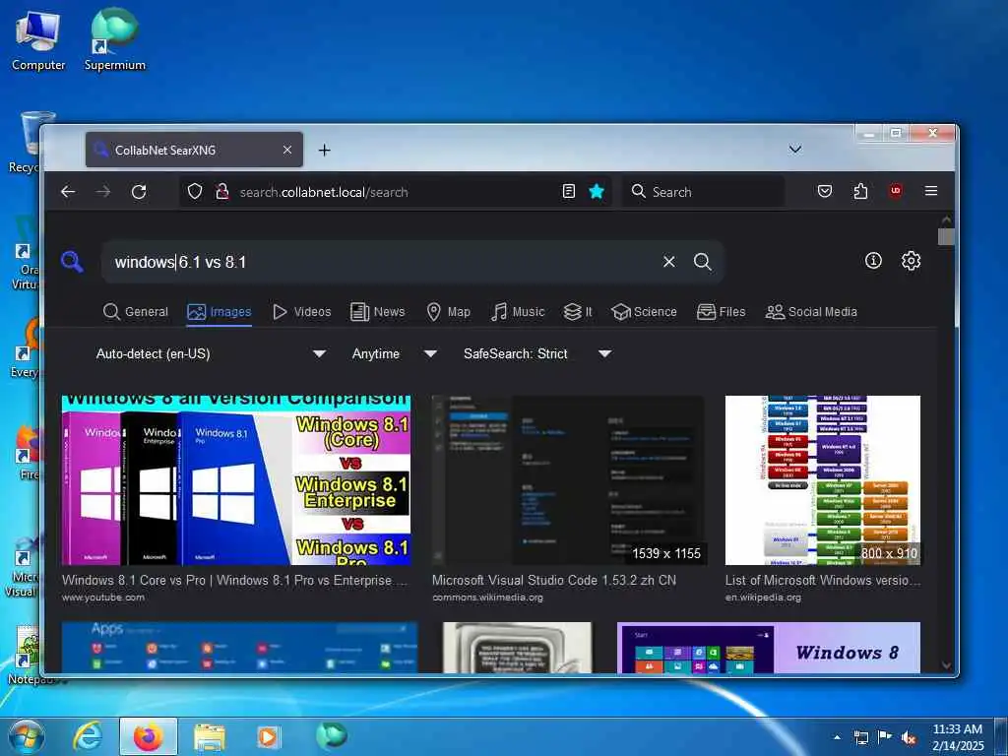Submit the search with the magnifier button
1008x756 pixels.
[703, 262]
